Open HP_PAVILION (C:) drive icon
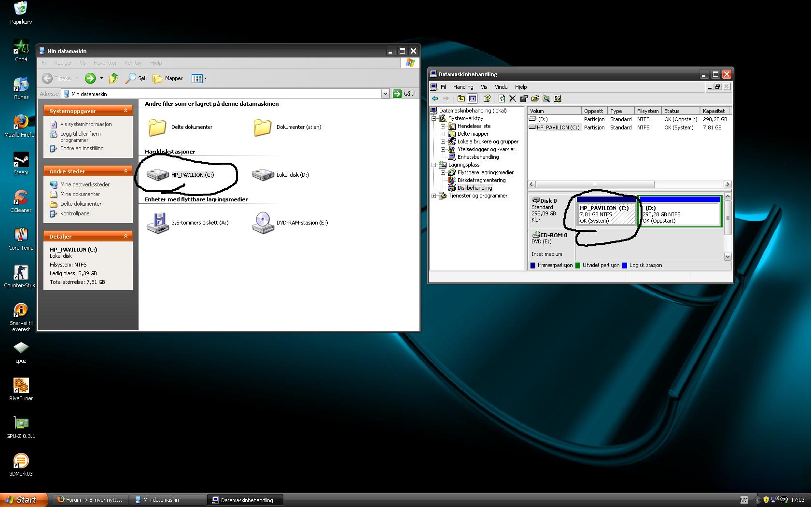This screenshot has width=811, height=507. click(x=157, y=174)
